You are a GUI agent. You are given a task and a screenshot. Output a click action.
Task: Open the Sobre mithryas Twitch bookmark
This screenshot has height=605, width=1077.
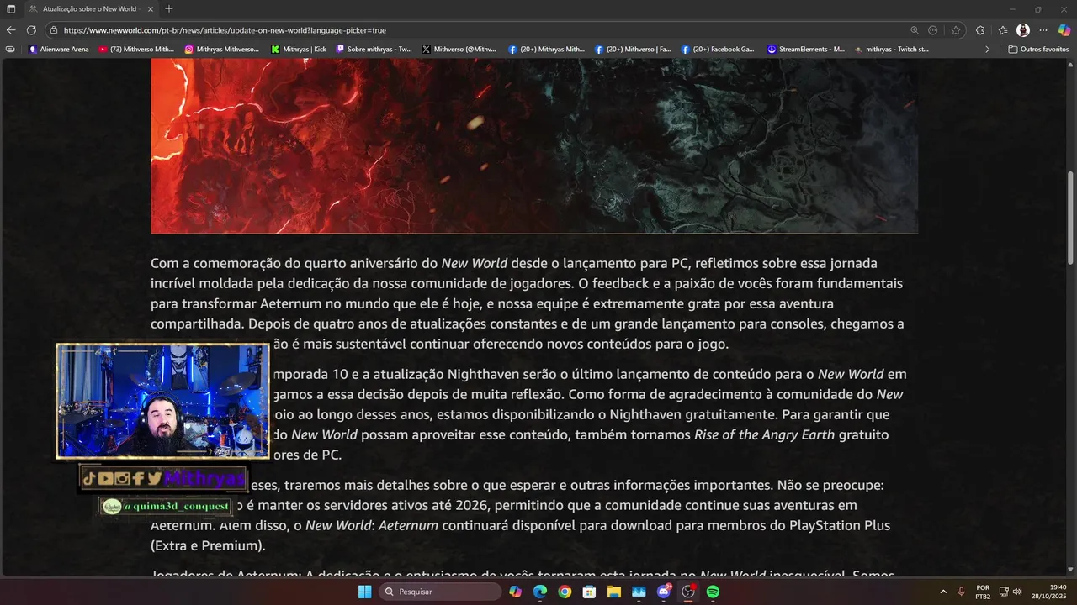click(374, 50)
